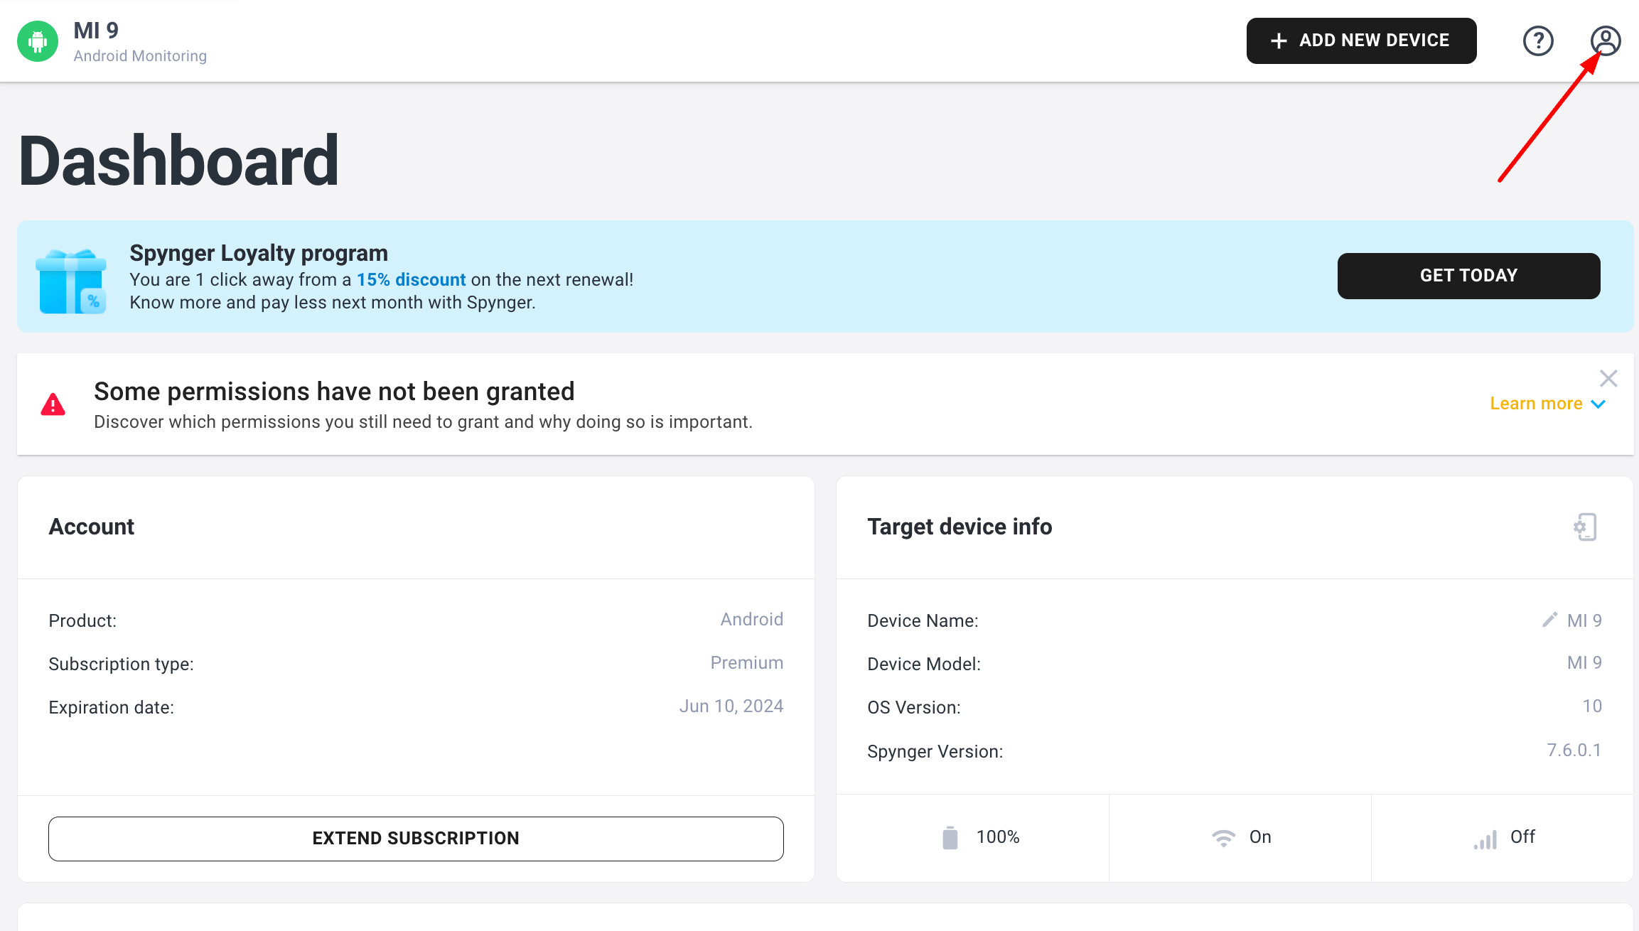Click the cellular signal icon
The height and width of the screenshot is (931, 1639).
point(1485,839)
